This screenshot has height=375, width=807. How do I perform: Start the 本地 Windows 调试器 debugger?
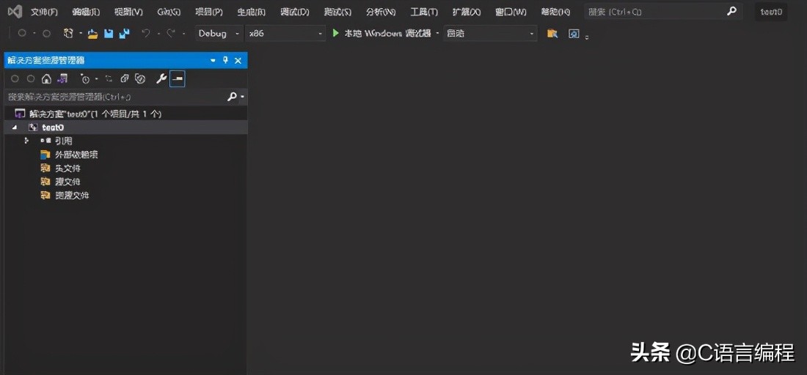click(382, 34)
